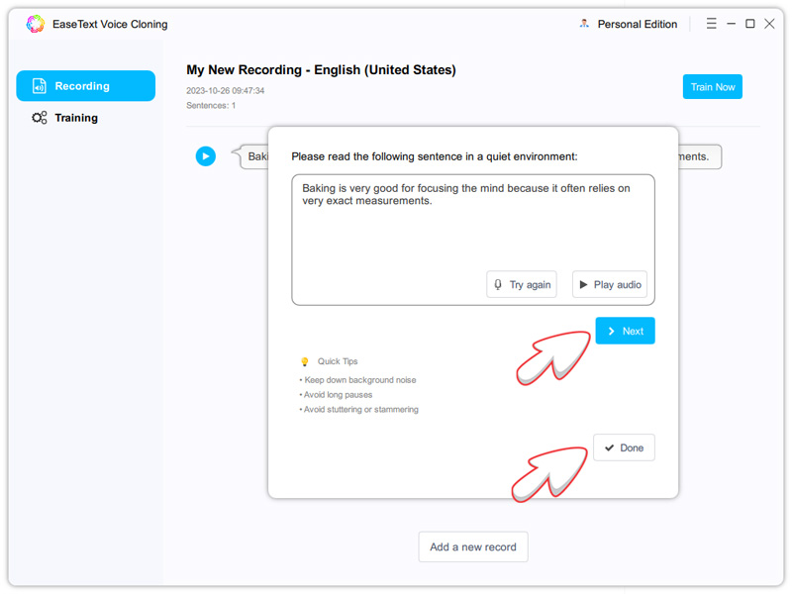Open the Recording section in sidebar
The height and width of the screenshot is (594, 792).
coord(86,86)
